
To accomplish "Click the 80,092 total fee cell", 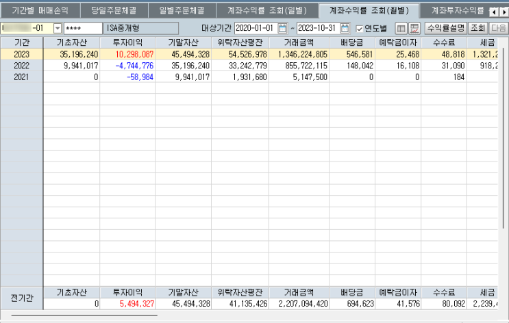I will (x=444, y=304).
